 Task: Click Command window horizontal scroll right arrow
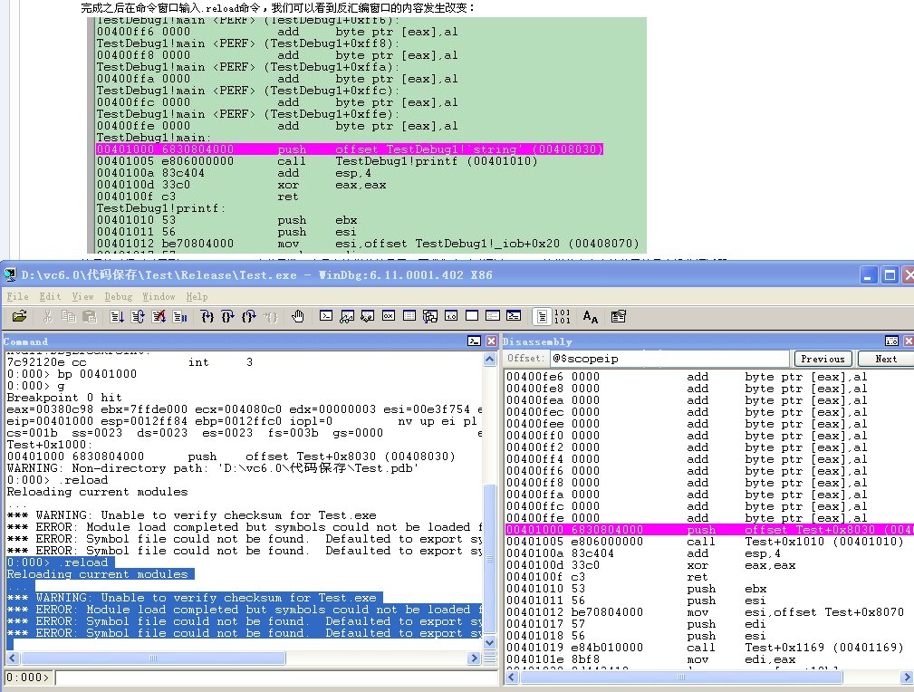click(x=474, y=658)
